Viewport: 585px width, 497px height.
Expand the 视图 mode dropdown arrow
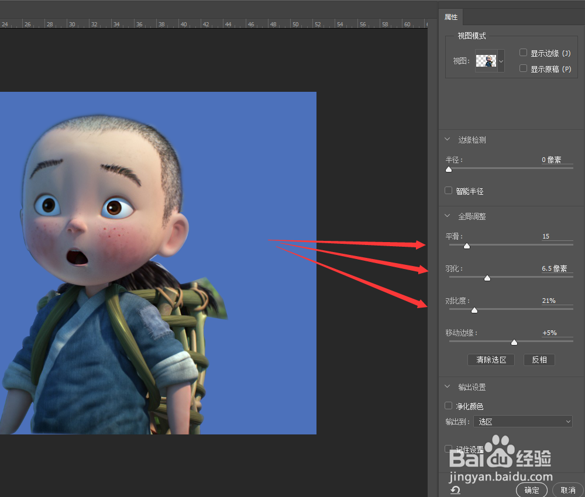point(501,61)
